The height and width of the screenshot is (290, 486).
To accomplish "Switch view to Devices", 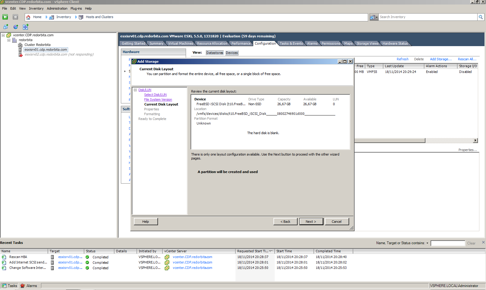I will (232, 53).
